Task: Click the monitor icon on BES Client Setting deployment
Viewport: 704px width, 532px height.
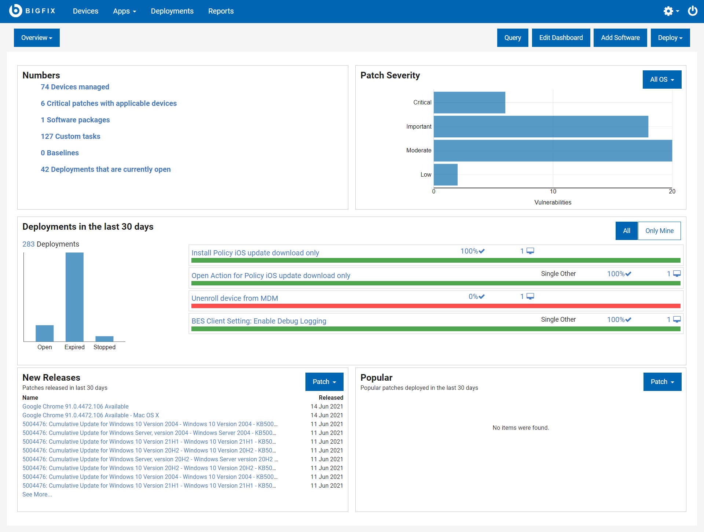Action: click(677, 319)
